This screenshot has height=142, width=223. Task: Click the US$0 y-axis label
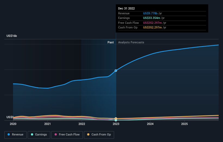(x=10, y=117)
